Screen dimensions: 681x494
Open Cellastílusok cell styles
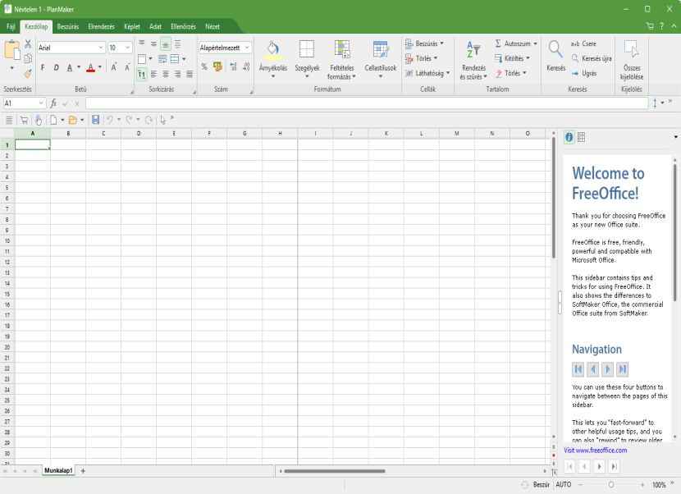click(x=381, y=59)
